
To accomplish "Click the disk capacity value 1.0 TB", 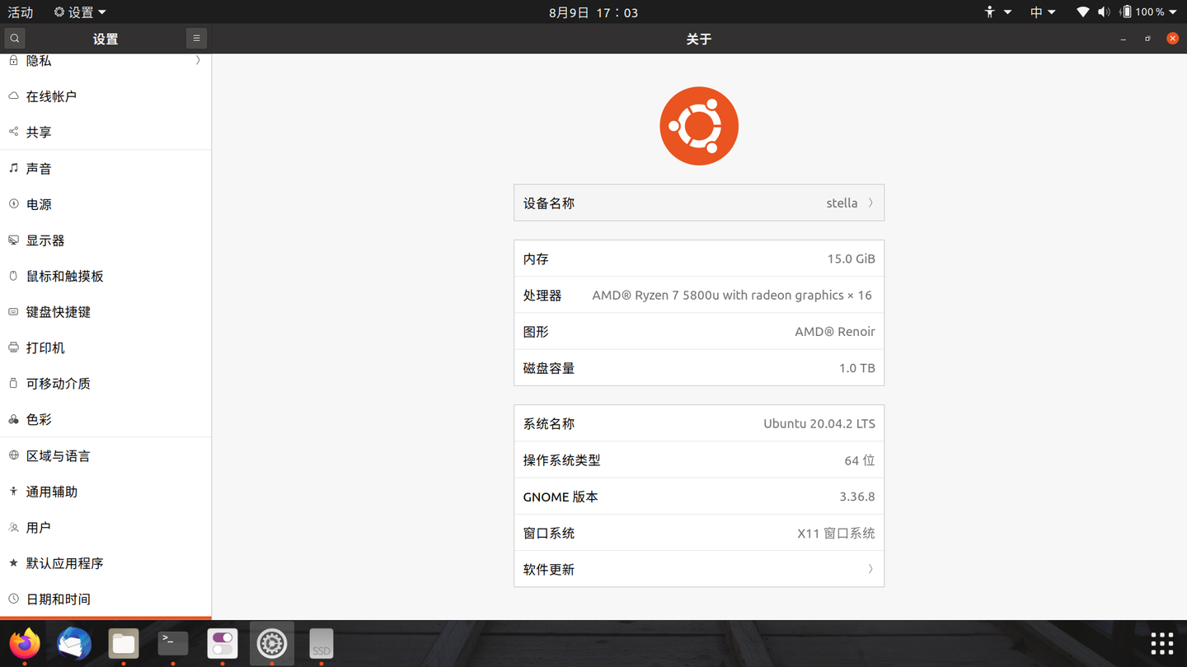I will (x=857, y=368).
